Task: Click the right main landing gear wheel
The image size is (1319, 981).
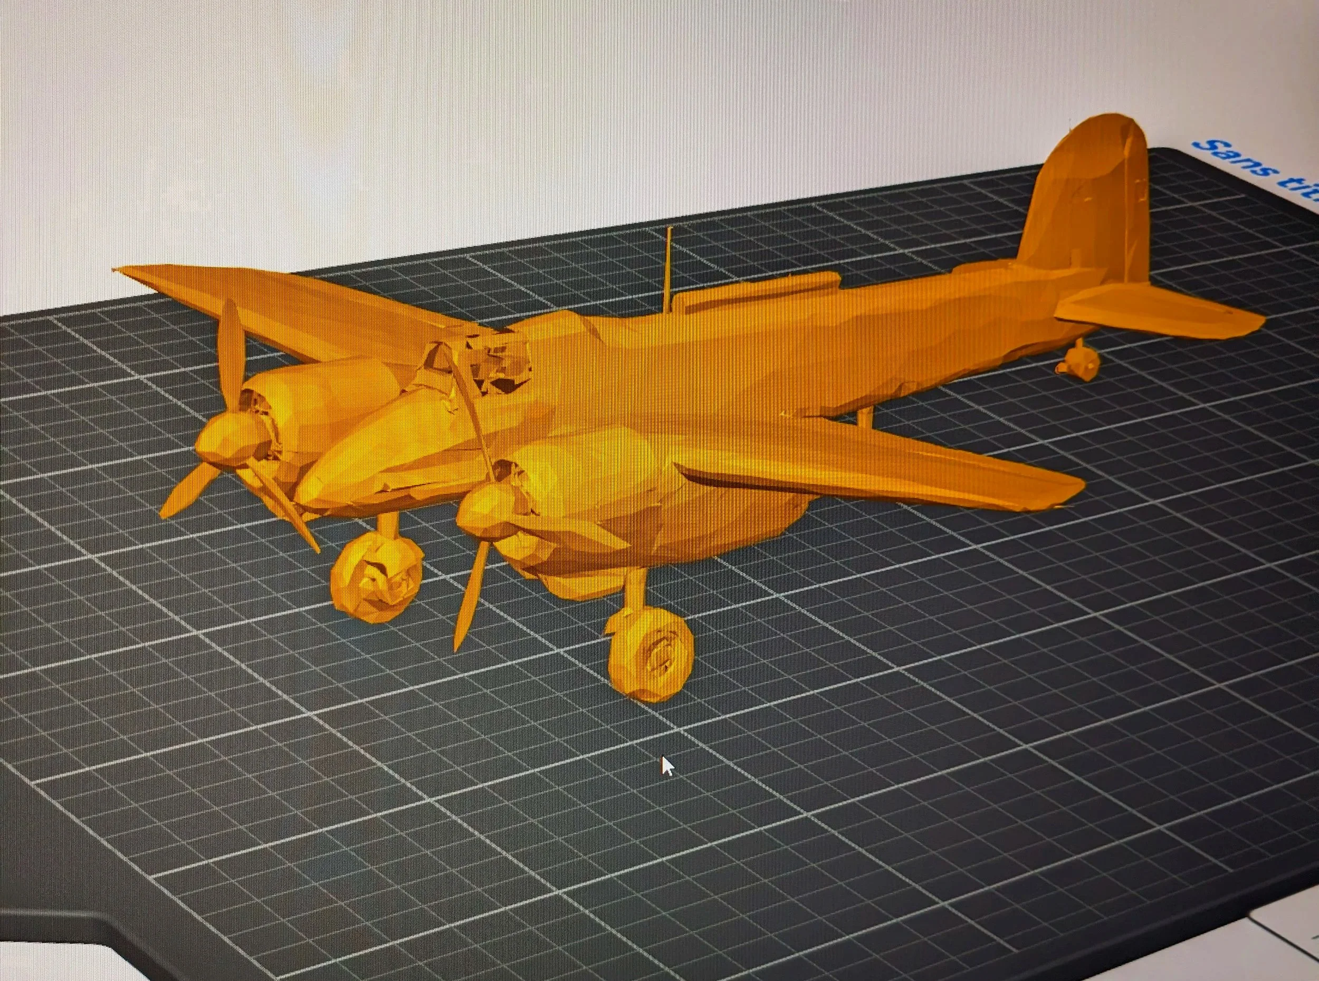Action: pos(651,656)
